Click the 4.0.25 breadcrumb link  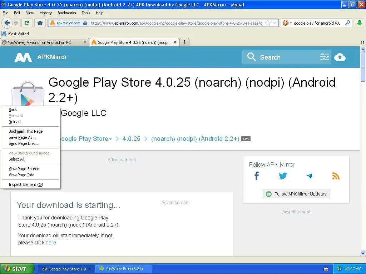pyautogui.click(x=131, y=139)
